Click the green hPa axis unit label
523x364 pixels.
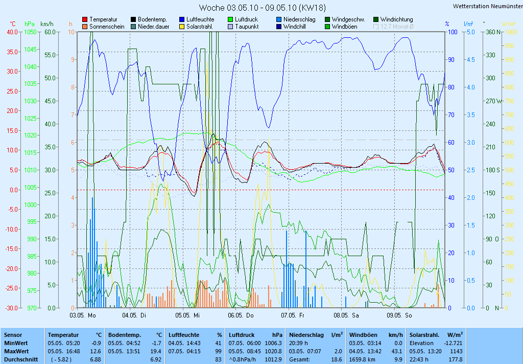point(30,24)
